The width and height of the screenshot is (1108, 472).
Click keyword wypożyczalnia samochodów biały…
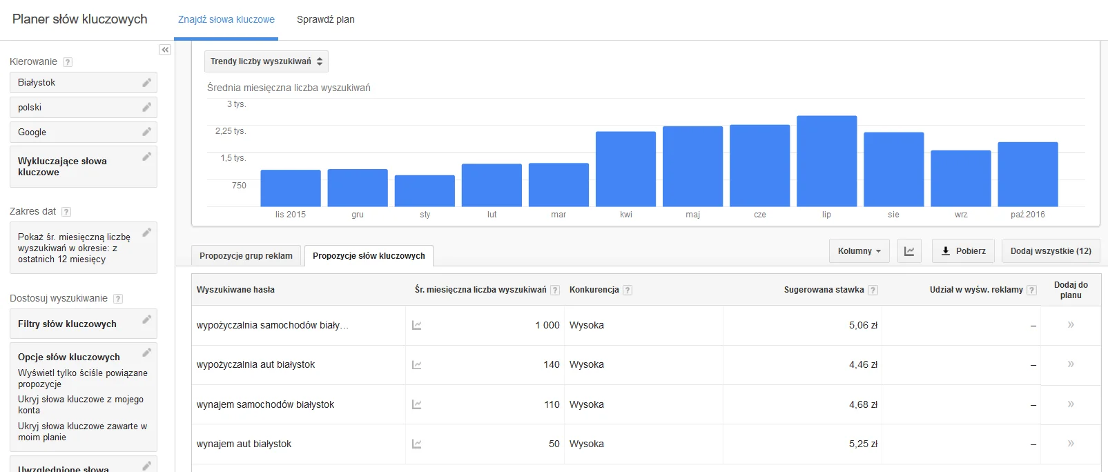pos(272,325)
